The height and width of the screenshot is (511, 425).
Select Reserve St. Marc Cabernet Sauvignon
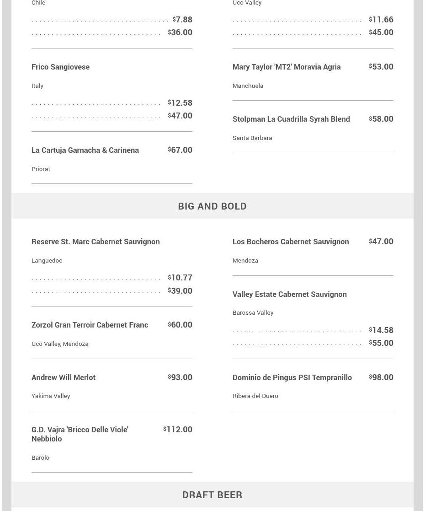point(96,242)
